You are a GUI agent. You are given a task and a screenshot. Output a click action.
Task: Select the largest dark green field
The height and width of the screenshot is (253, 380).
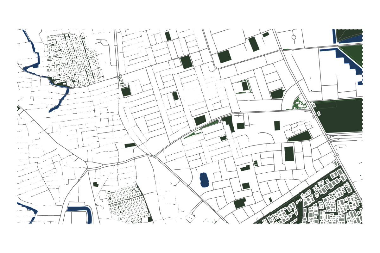coord(338,115)
